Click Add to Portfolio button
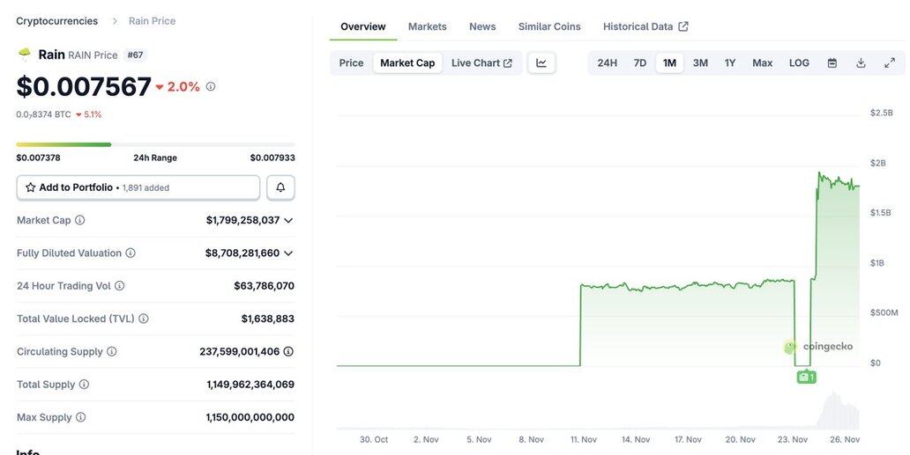 (x=138, y=187)
